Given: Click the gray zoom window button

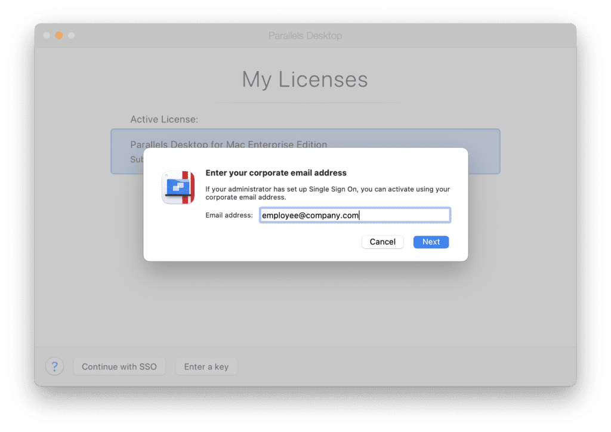Looking at the screenshot, I should tap(71, 36).
